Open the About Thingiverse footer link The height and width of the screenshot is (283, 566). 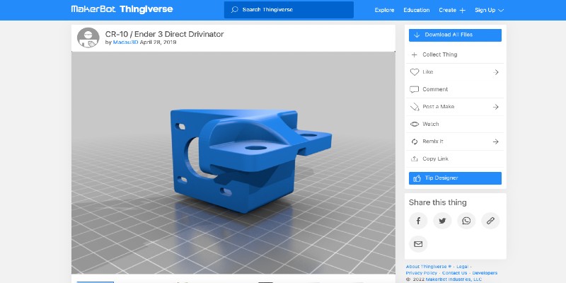point(429,267)
